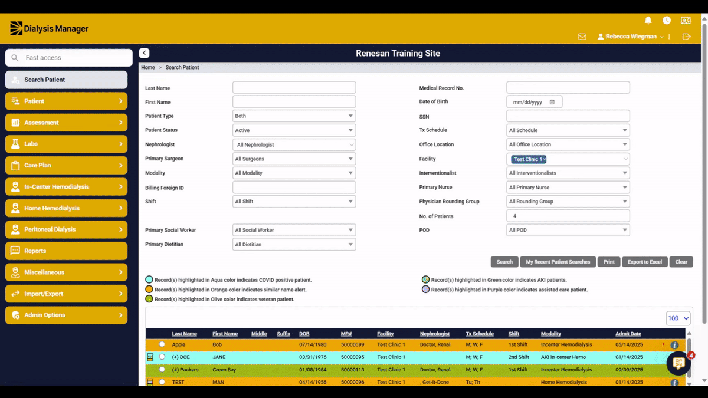Expand the Nephrologist dropdown
Image resolution: width=708 pixels, height=398 pixels.
[x=294, y=144]
